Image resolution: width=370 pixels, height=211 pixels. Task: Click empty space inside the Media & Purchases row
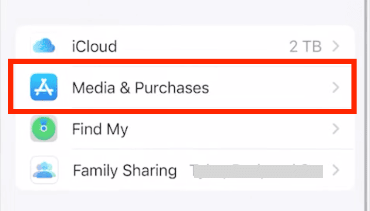pyautogui.click(x=268, y=87)
